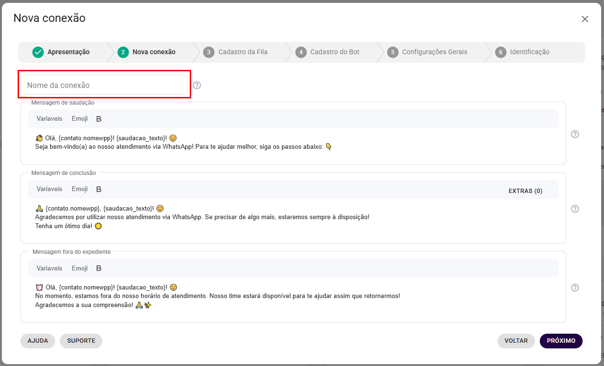The width and height of the screenshot is (604, 366).
Task: Click the SUPORTE button
Action: [81, 341]
